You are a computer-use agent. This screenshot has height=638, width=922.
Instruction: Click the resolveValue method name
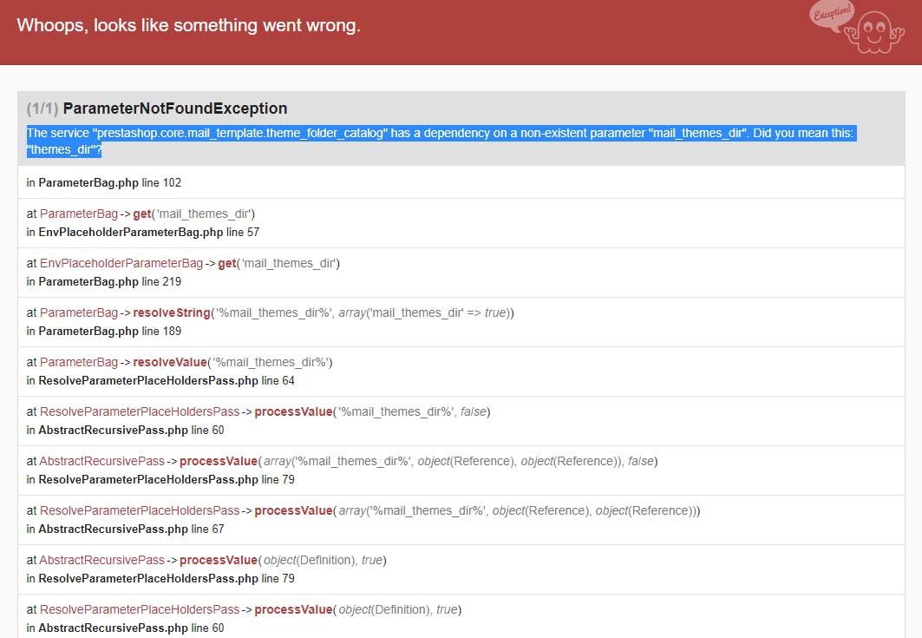[x=170, y=362]
